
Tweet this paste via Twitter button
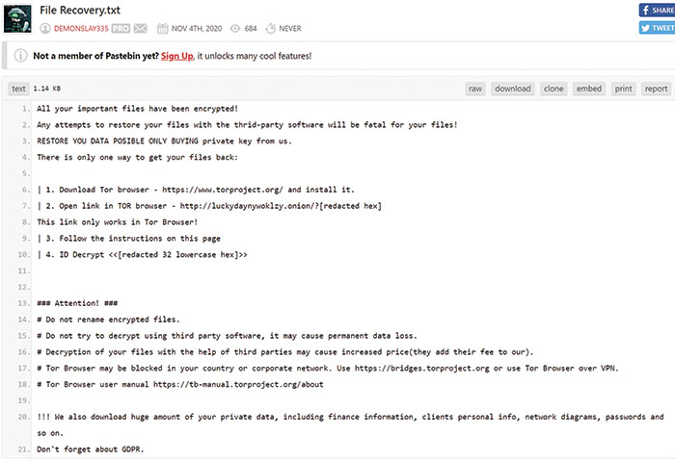(657, 28)
